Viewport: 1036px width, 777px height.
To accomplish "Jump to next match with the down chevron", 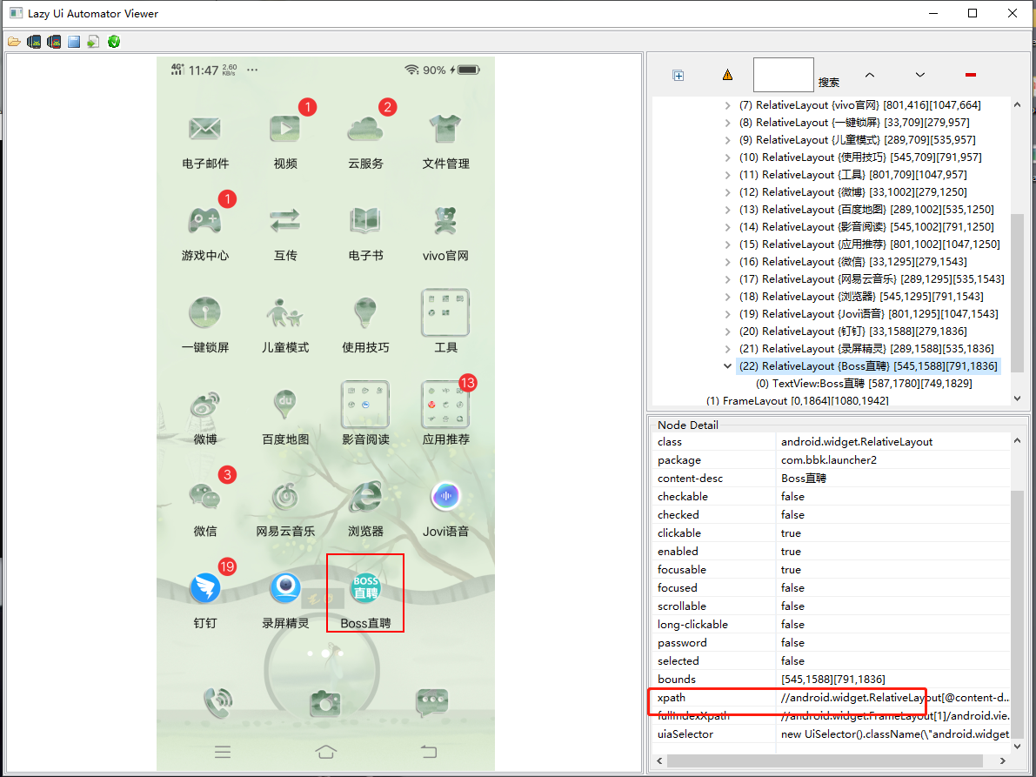I will (919, 75).
